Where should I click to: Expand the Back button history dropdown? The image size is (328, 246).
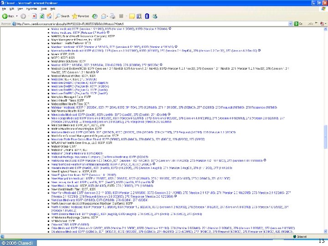coord(17,16)
